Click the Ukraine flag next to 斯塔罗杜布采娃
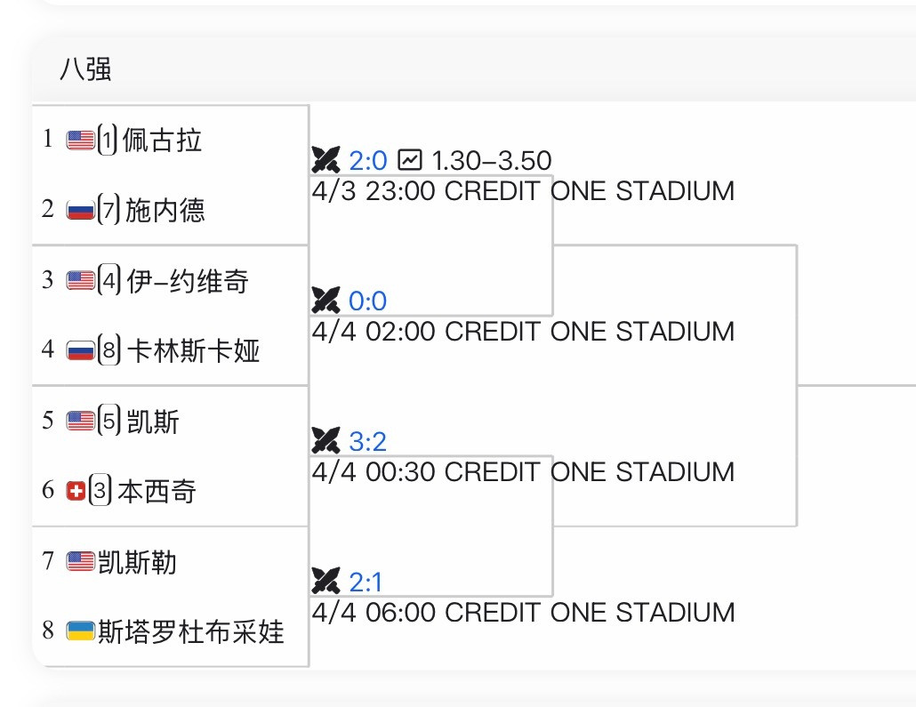Viewport: 916px width, 707px height. pyautogui.click(x=80, y=631)
